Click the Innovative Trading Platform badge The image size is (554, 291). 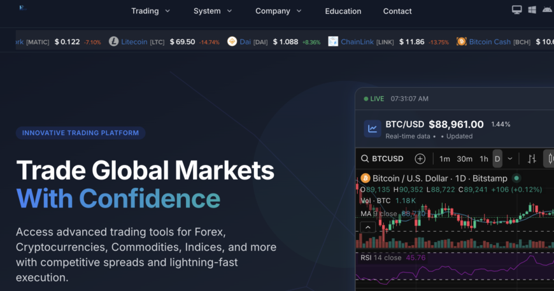81,133
